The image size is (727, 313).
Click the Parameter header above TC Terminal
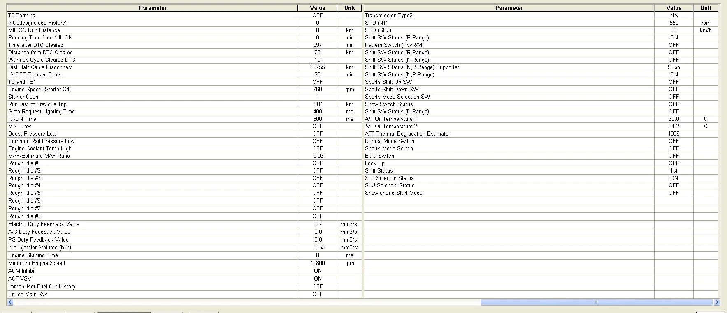pos(153,8)
